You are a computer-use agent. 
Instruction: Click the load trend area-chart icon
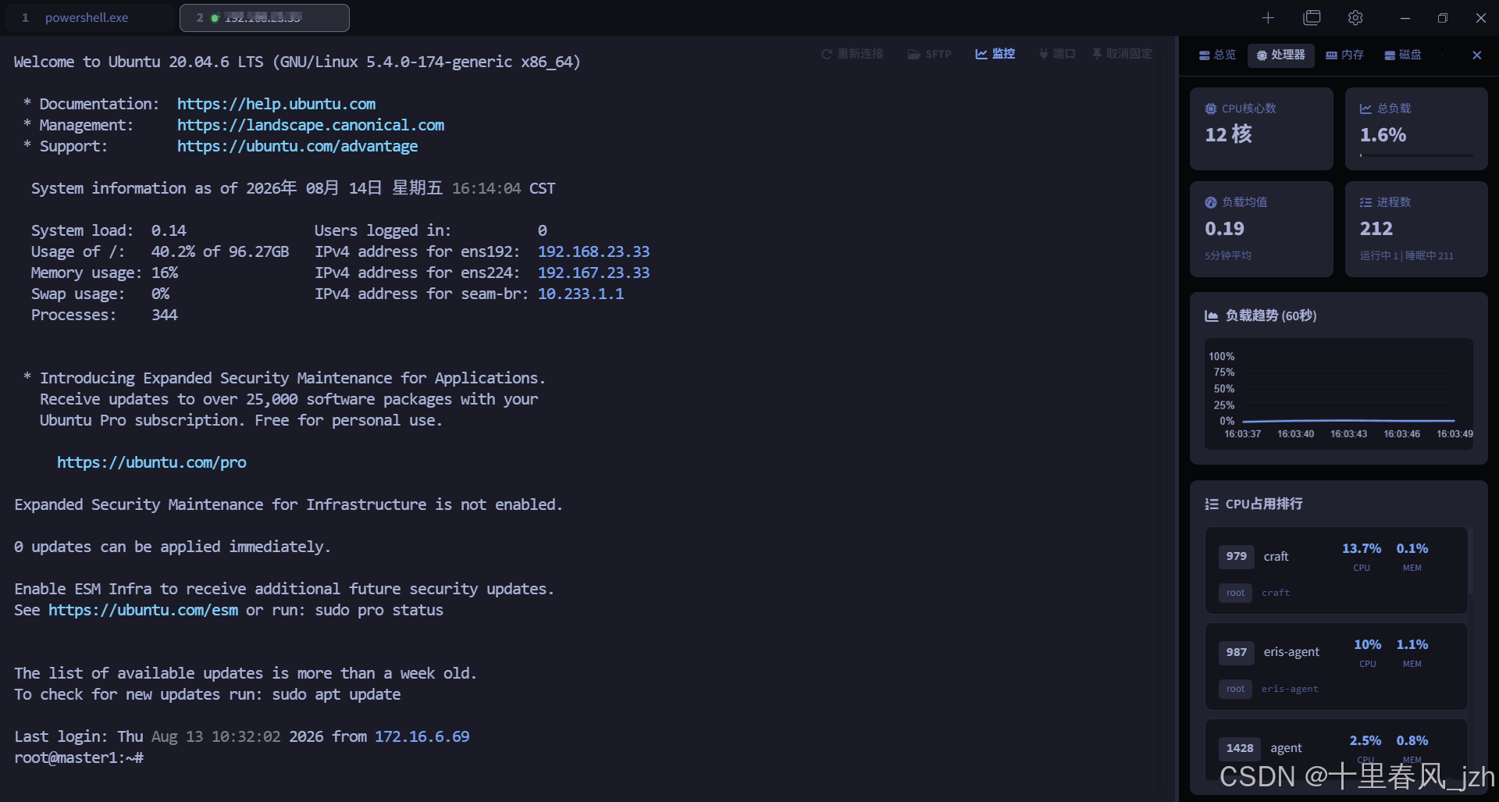coord(1212,315)
